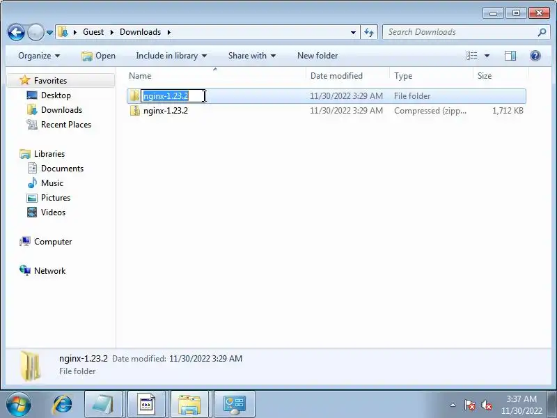Select Downloads in the address breadcrumb
This screenshot has height=418, width=557.
(x=140, y=32)
